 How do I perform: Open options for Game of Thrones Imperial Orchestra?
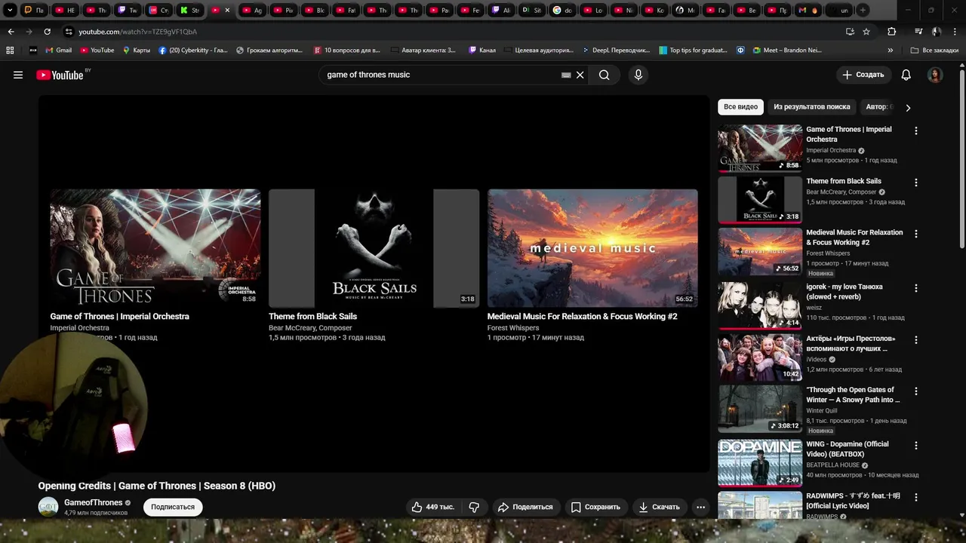[x=916, y=130]
